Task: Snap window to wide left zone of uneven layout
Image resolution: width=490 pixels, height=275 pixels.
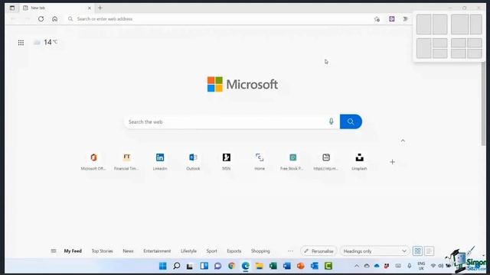Action: 459,24
